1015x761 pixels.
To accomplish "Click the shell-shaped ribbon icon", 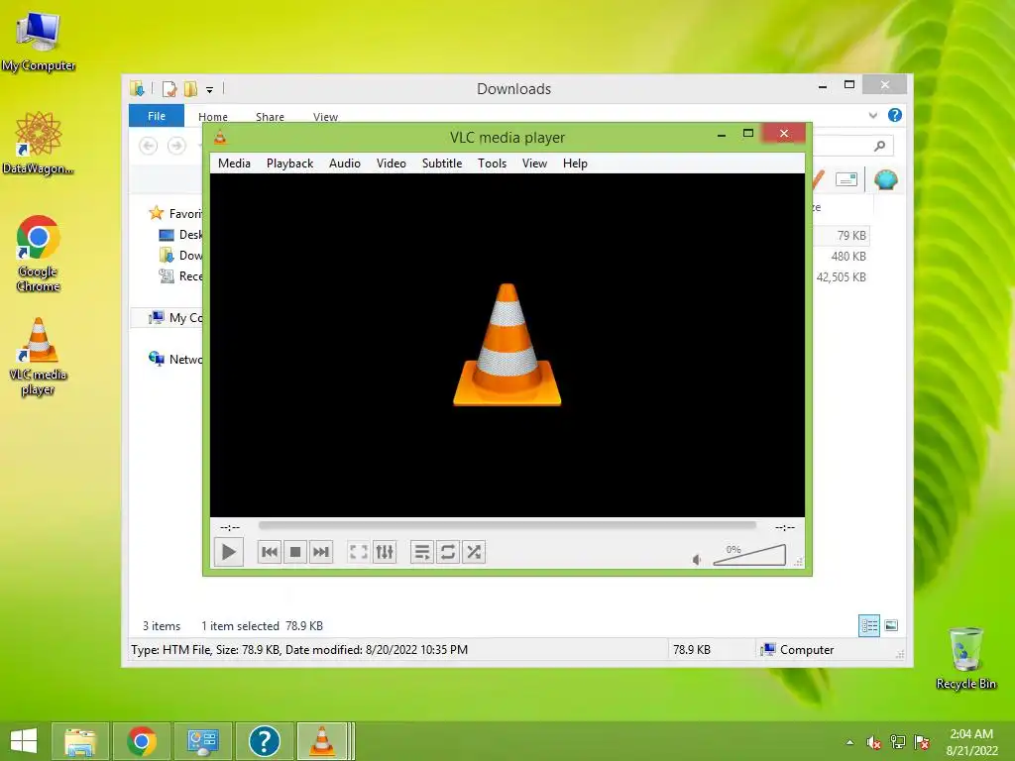I will tap(885, 179).
